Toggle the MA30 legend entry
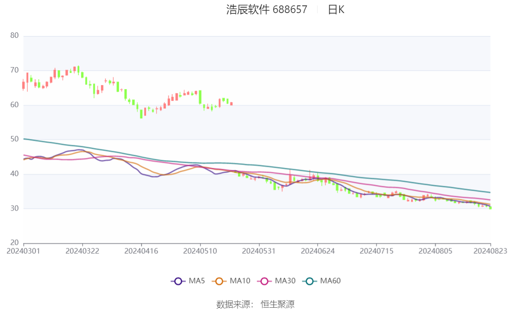The image size is (511, 310). click(x=276, y=281)
